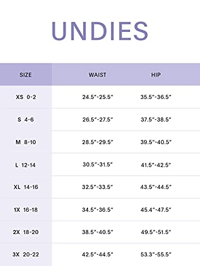Click the XS 0-2 size row label
This screenshot has width=200, height=266.
click(x=26, y=97)
